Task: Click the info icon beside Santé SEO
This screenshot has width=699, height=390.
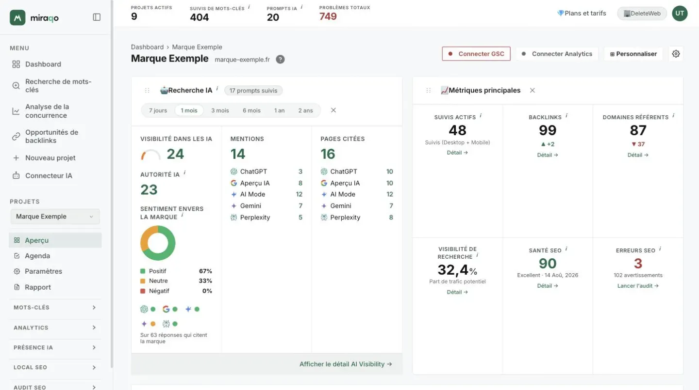Action: tap(566, 249)
